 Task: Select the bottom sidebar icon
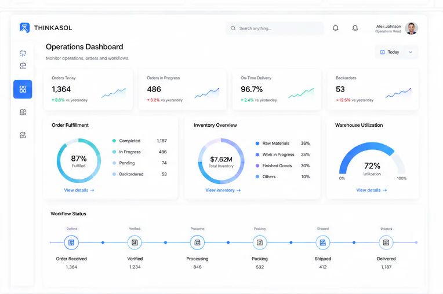pos(23,135)
